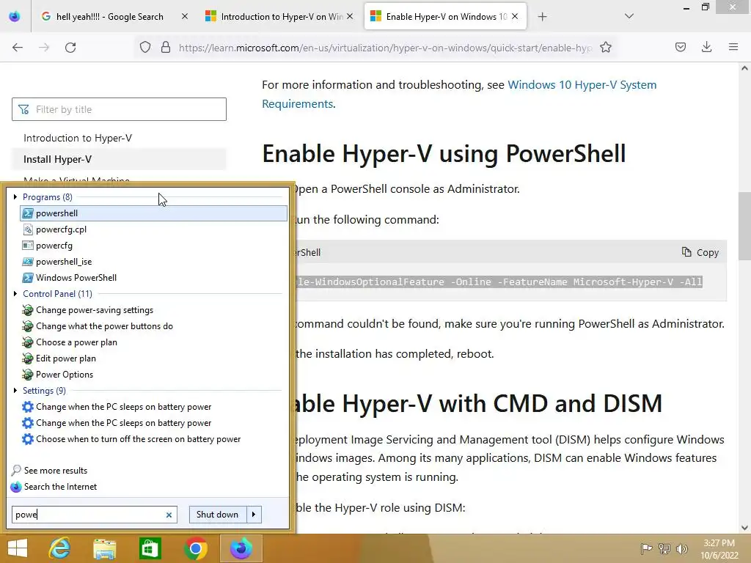Open Firefox View icon in the tab bar
This screenshot has width=751, height=563.
click(15, 17)
